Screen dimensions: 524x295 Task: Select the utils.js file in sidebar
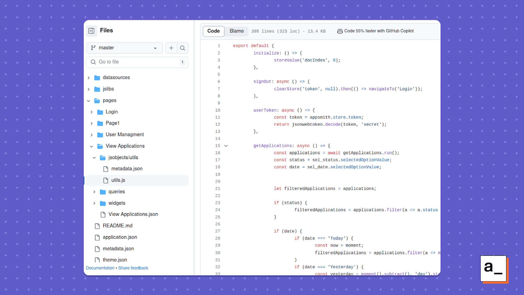pyautogui.click(x=118, y=180)
